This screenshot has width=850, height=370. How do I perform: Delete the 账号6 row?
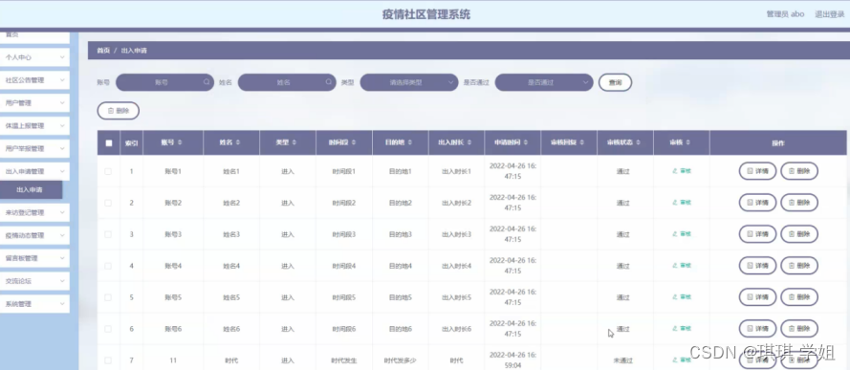(x=799, y=328)
